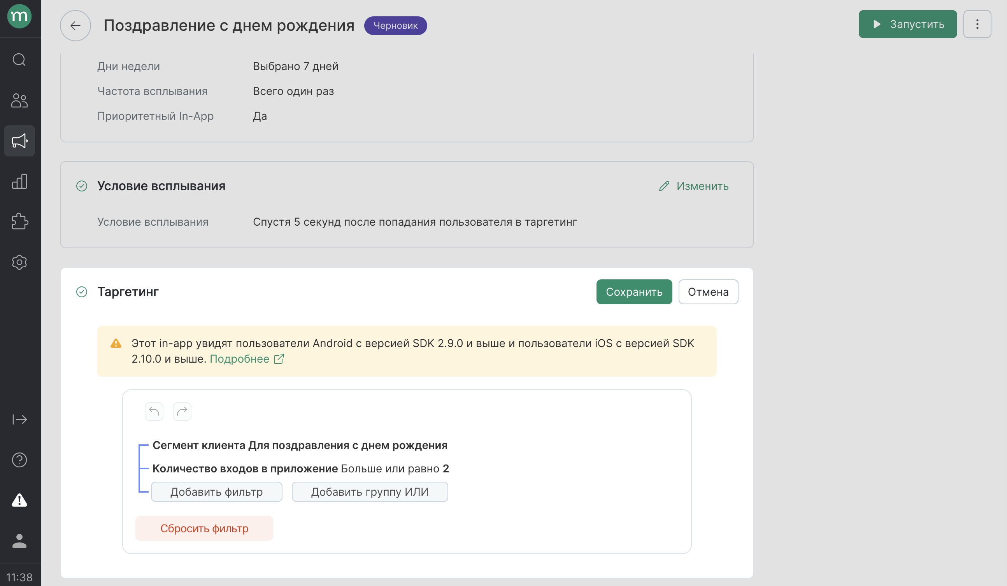Open the integrations puzzle icon
Image resolution: width=1007 pixels, height=586 pixels.
click(19, 221)
